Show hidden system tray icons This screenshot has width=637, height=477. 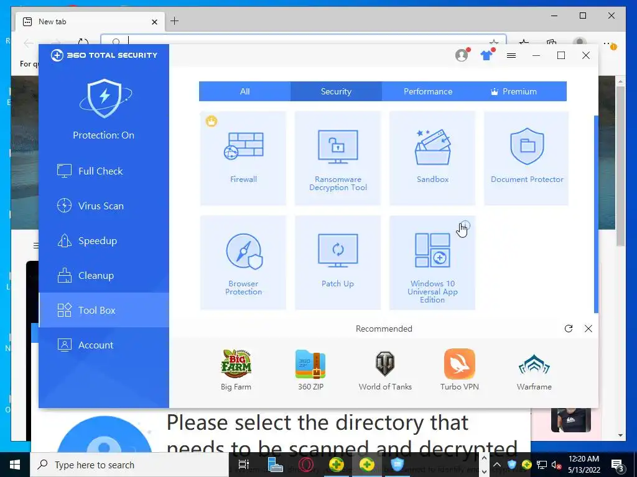[x=497, y=465]
